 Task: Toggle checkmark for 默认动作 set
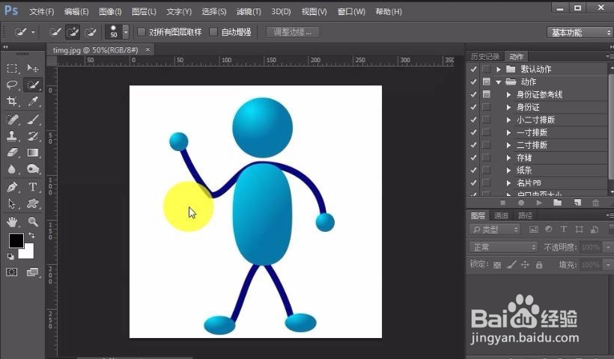(473, 70)
